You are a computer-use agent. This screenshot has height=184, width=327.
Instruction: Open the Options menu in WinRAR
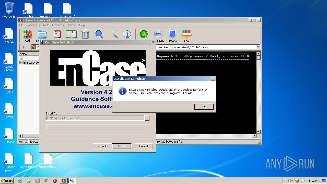[72, 25]
